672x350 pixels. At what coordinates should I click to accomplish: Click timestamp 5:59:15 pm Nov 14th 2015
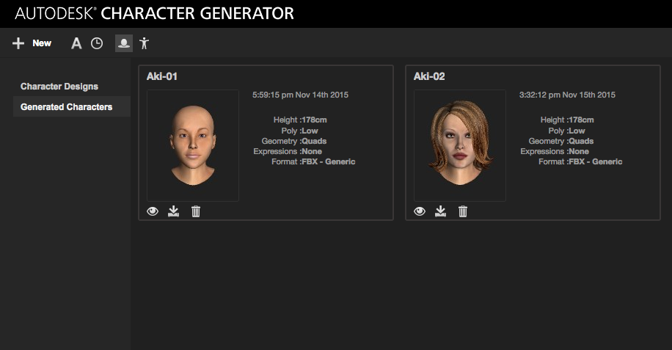click(x=300, y=95)
